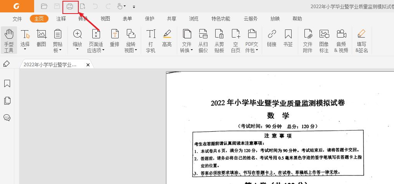
Task: Click the 链接 link tool
Action: pos(272,38)
